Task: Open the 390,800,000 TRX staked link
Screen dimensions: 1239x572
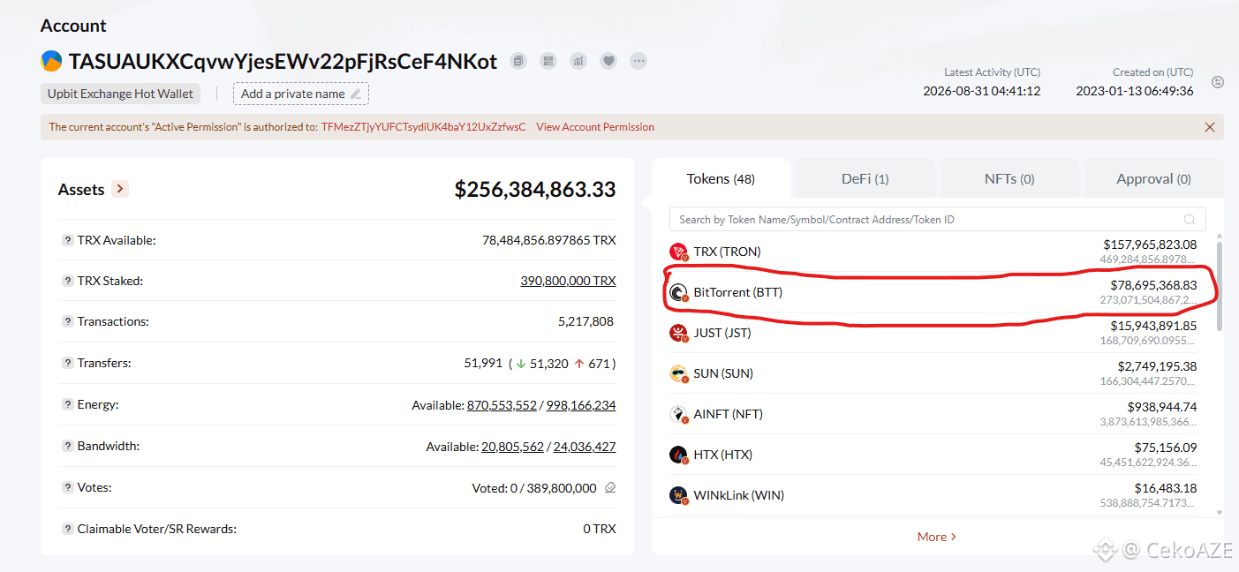Action: 568,281
